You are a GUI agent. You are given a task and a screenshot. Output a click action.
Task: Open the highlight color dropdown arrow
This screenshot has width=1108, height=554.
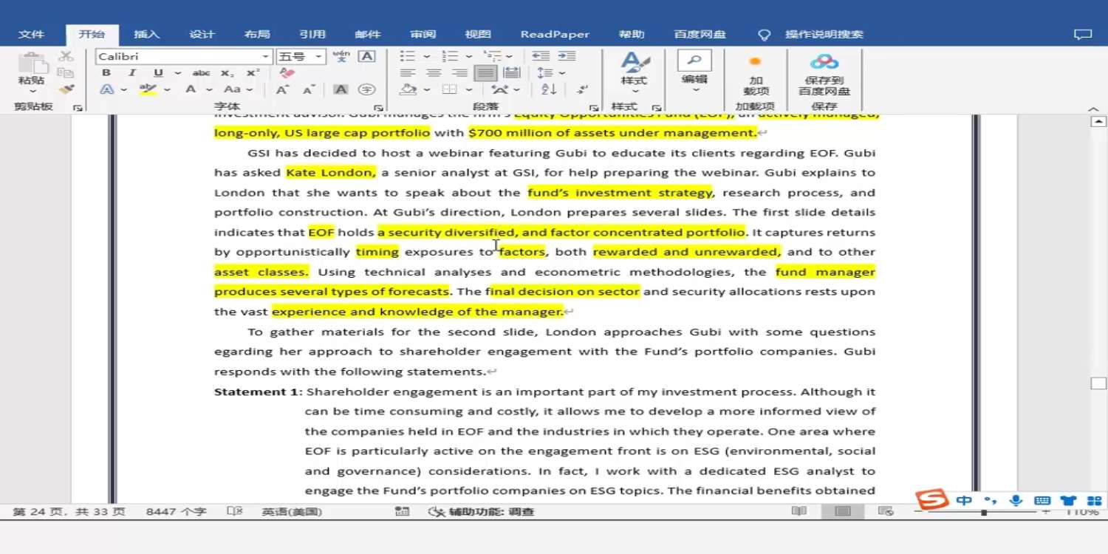point(167,90)
